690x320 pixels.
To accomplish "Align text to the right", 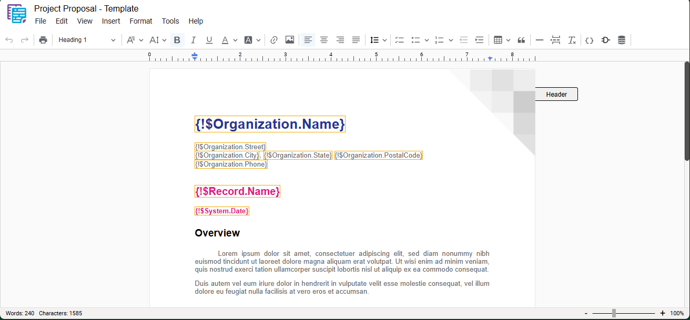I will click(340, 40).
